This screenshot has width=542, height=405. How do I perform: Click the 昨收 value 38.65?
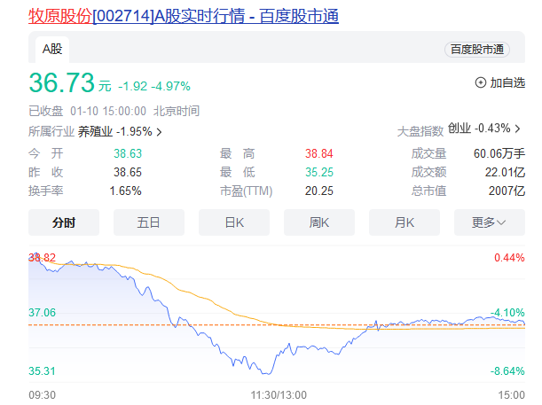pyautogui.click(x=128, y=172)
